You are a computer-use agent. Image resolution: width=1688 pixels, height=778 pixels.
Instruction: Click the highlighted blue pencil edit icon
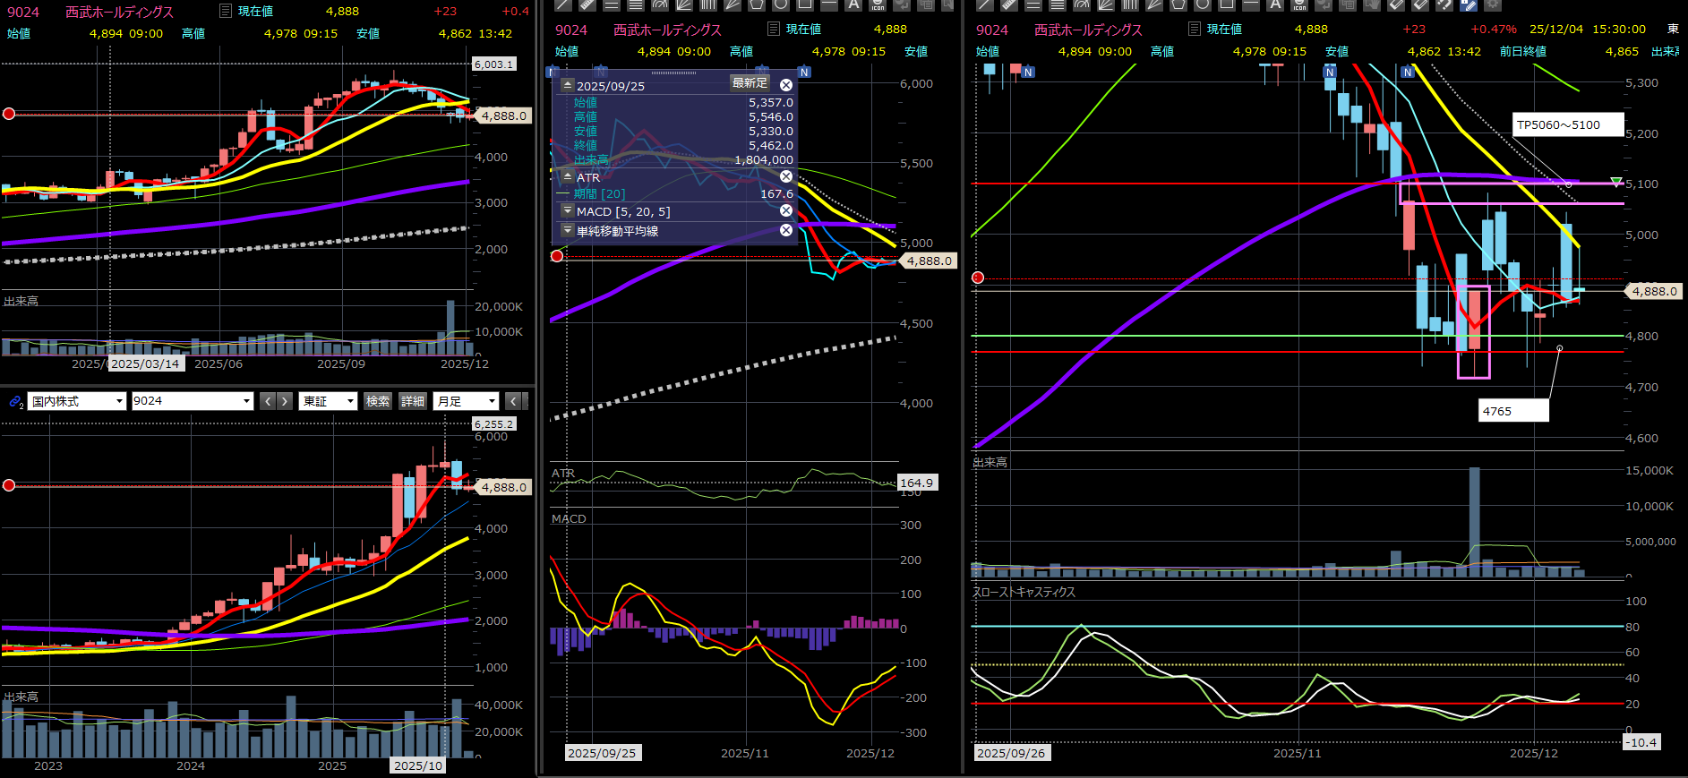point(1468,4)
